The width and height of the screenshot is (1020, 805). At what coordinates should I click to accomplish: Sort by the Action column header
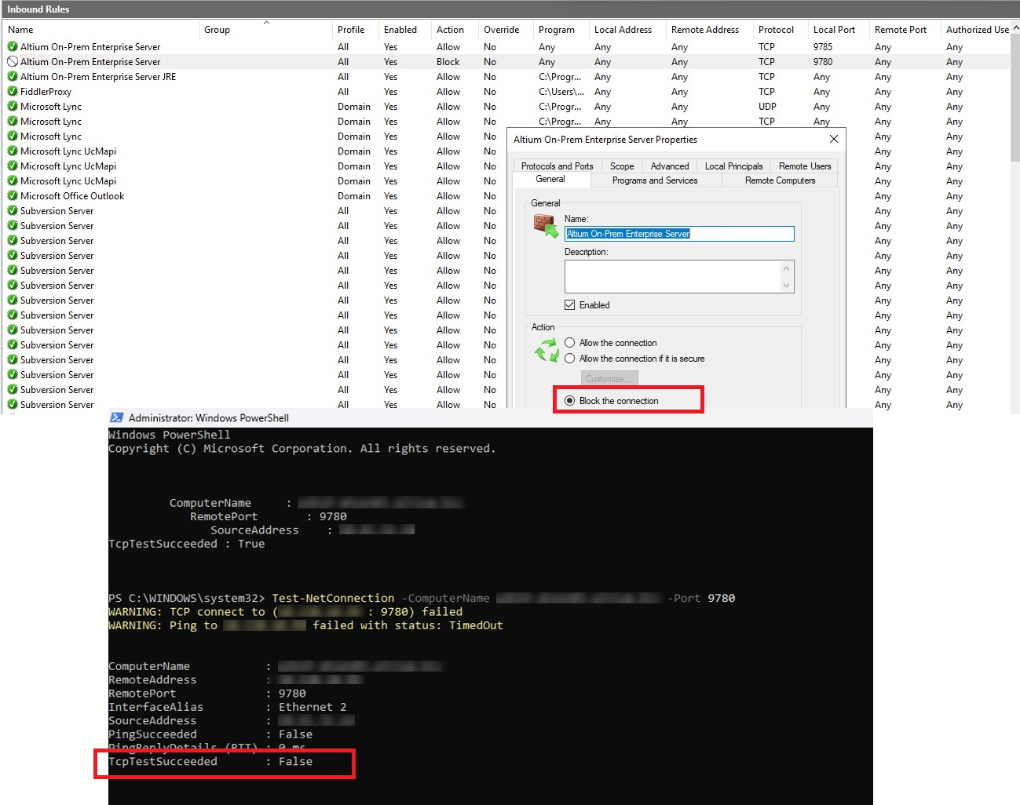pos(455,30)
